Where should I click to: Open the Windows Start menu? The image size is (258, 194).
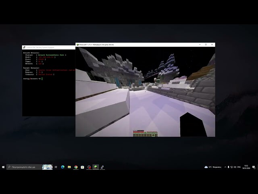coord(3,167)
